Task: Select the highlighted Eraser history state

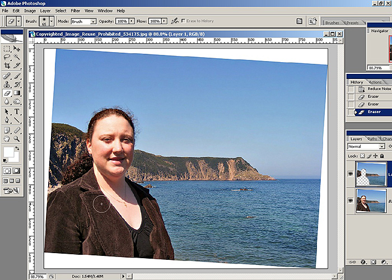Action: (x=375, y=112)
